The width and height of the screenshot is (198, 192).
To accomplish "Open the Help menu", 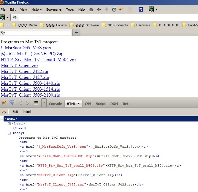I will tap(81, 9).
